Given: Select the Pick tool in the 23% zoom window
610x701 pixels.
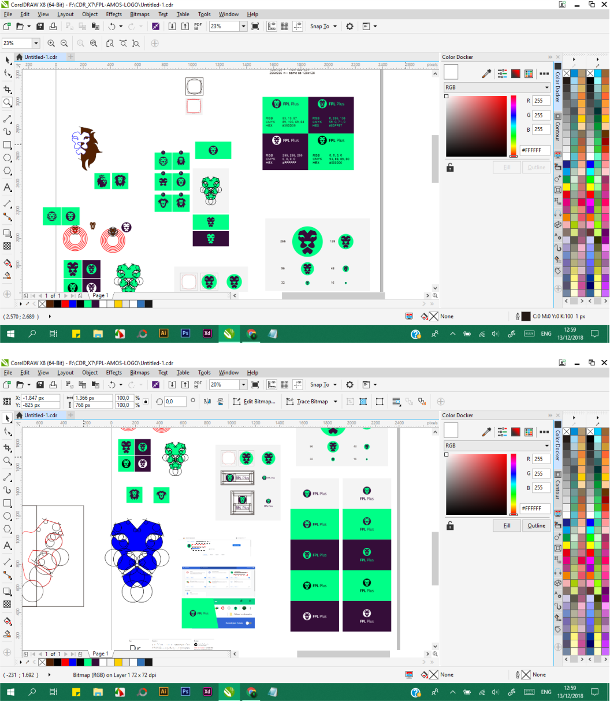Looking at the screenshot, I should pyautogui.click(x=8, y=60).
